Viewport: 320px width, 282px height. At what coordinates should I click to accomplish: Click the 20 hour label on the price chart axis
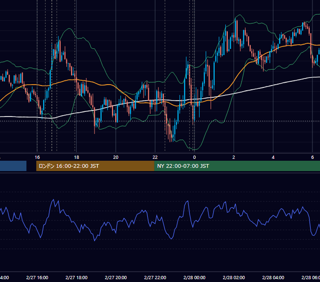click(x=116, y=157)
